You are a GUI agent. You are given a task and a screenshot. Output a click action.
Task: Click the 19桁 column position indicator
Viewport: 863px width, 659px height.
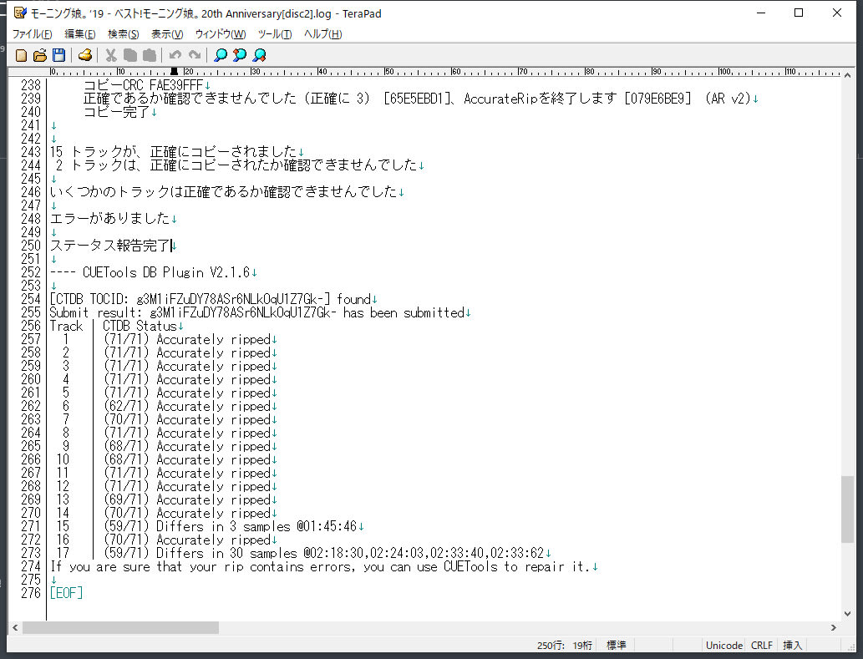pyautogui.click(x=582, y=646)
